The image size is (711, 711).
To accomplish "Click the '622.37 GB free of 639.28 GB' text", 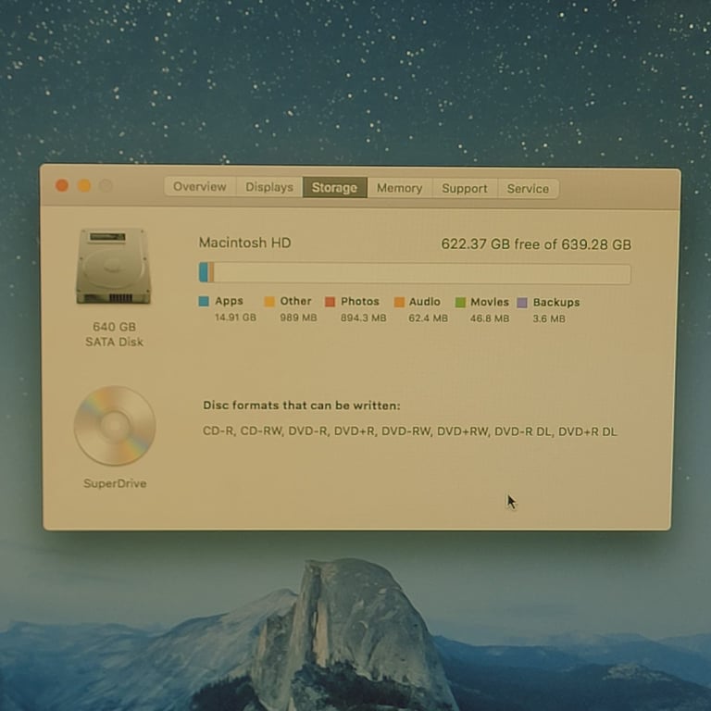I will point(536,244).
